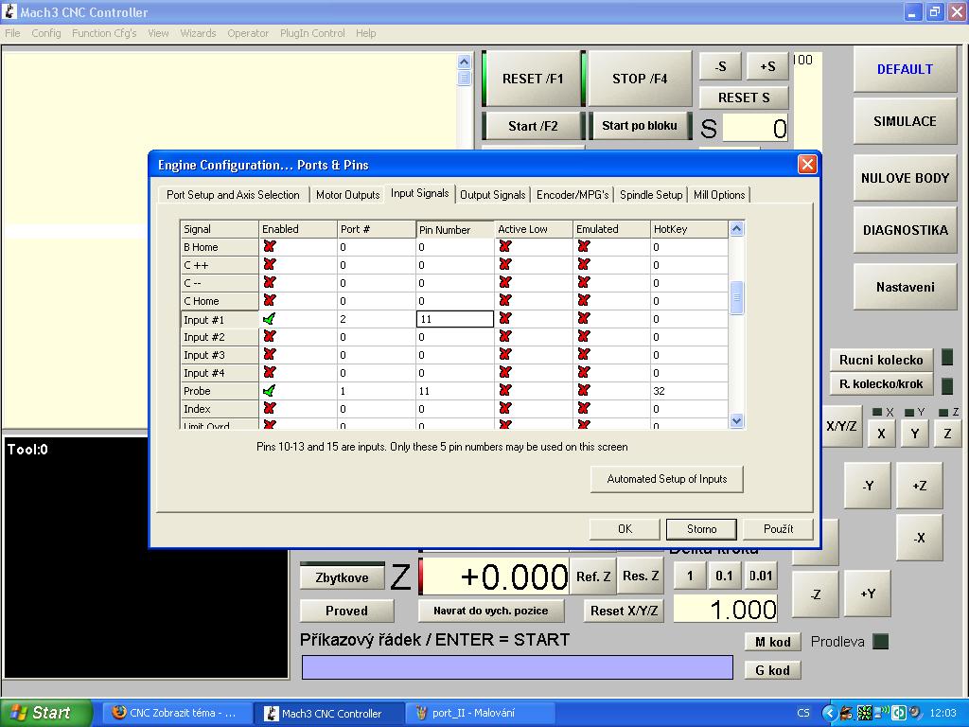Open the Config menu
Image resolution: width=969 pixels, height=727 pixels.
point(45,33)
